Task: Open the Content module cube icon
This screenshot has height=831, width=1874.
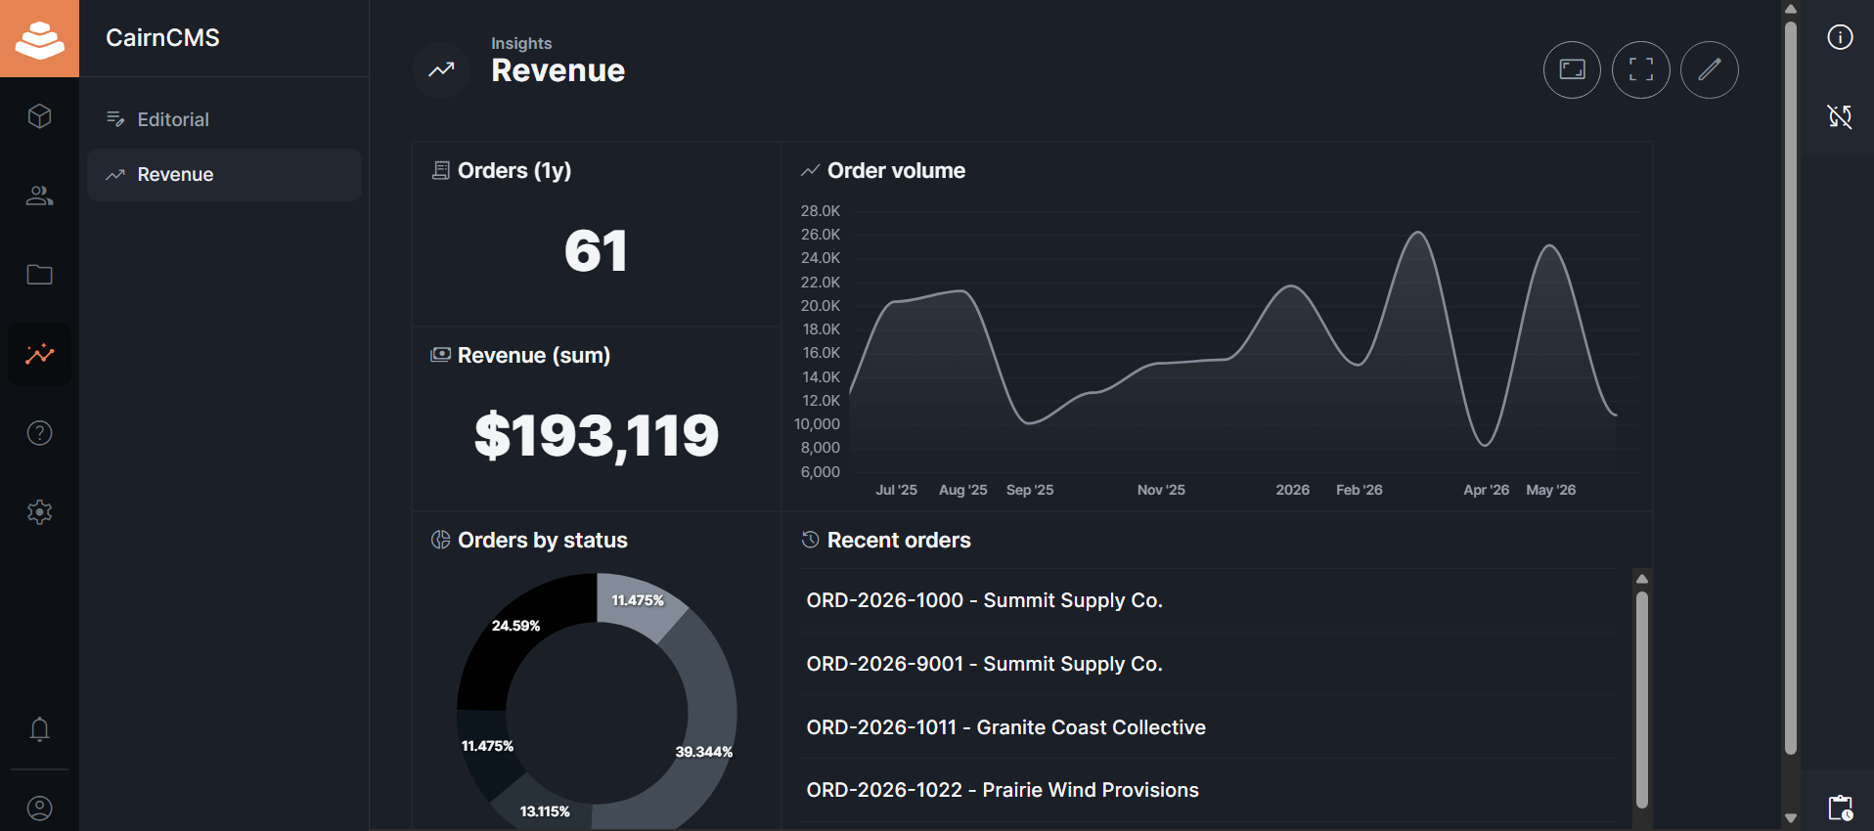Action: point(39,116)
